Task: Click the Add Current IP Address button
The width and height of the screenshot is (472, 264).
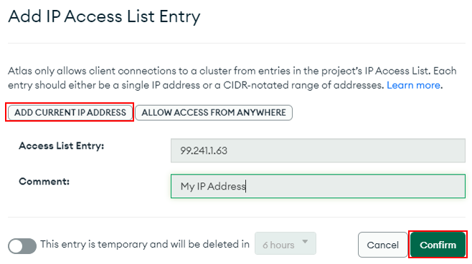Action: (70, 112)
